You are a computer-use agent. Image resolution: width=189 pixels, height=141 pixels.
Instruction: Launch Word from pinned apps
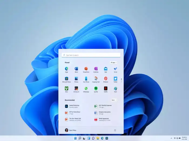pos(76,69)
